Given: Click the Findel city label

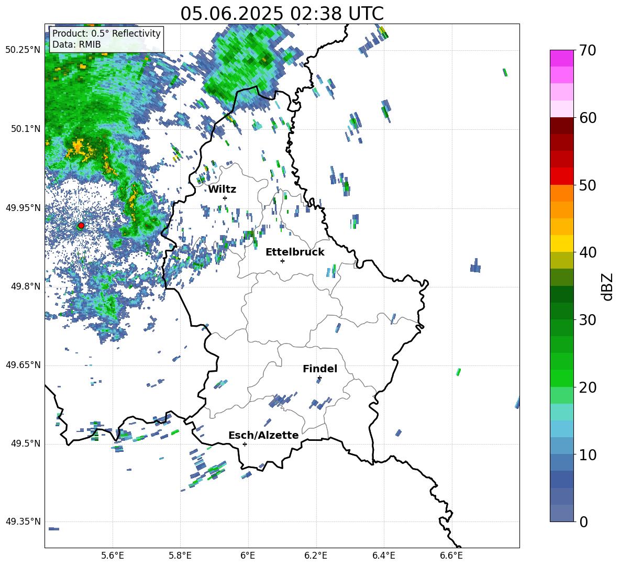Looking at the screenshot, I should [320, 369].
